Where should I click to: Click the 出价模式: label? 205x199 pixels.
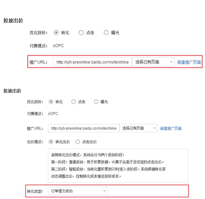(x=35, y=142)
